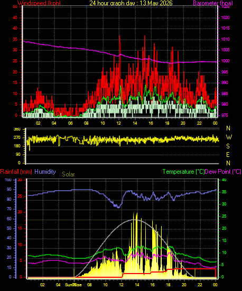Click the hour label "18" under the rainfall graph
Viewport: 242px width, 291px height.
click(x=169, y=285)
